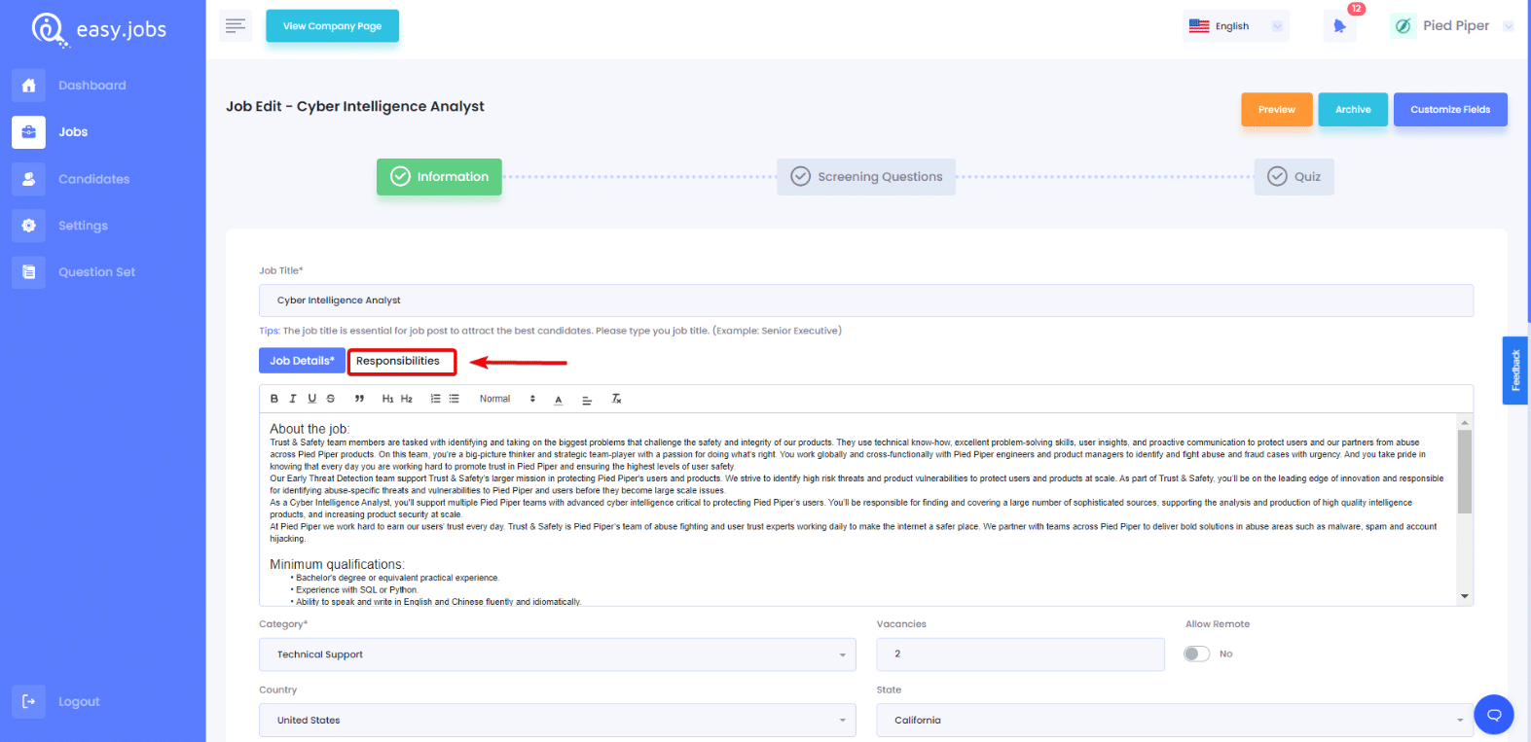Go to the Quiz step
The width and height of the screenshot is (1531, 742).
[1294, 177]
